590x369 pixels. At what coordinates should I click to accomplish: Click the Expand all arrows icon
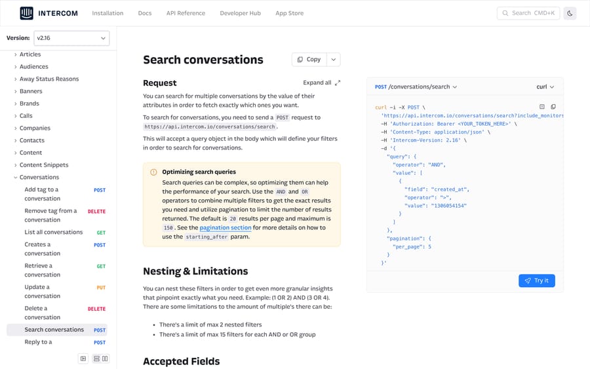point(338,83)
